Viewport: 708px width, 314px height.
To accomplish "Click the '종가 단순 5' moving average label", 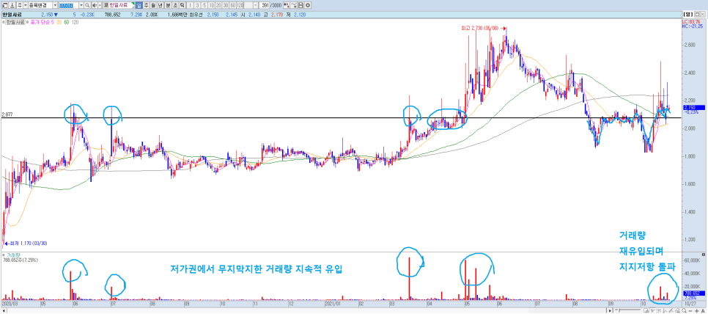I will (42, 22).
